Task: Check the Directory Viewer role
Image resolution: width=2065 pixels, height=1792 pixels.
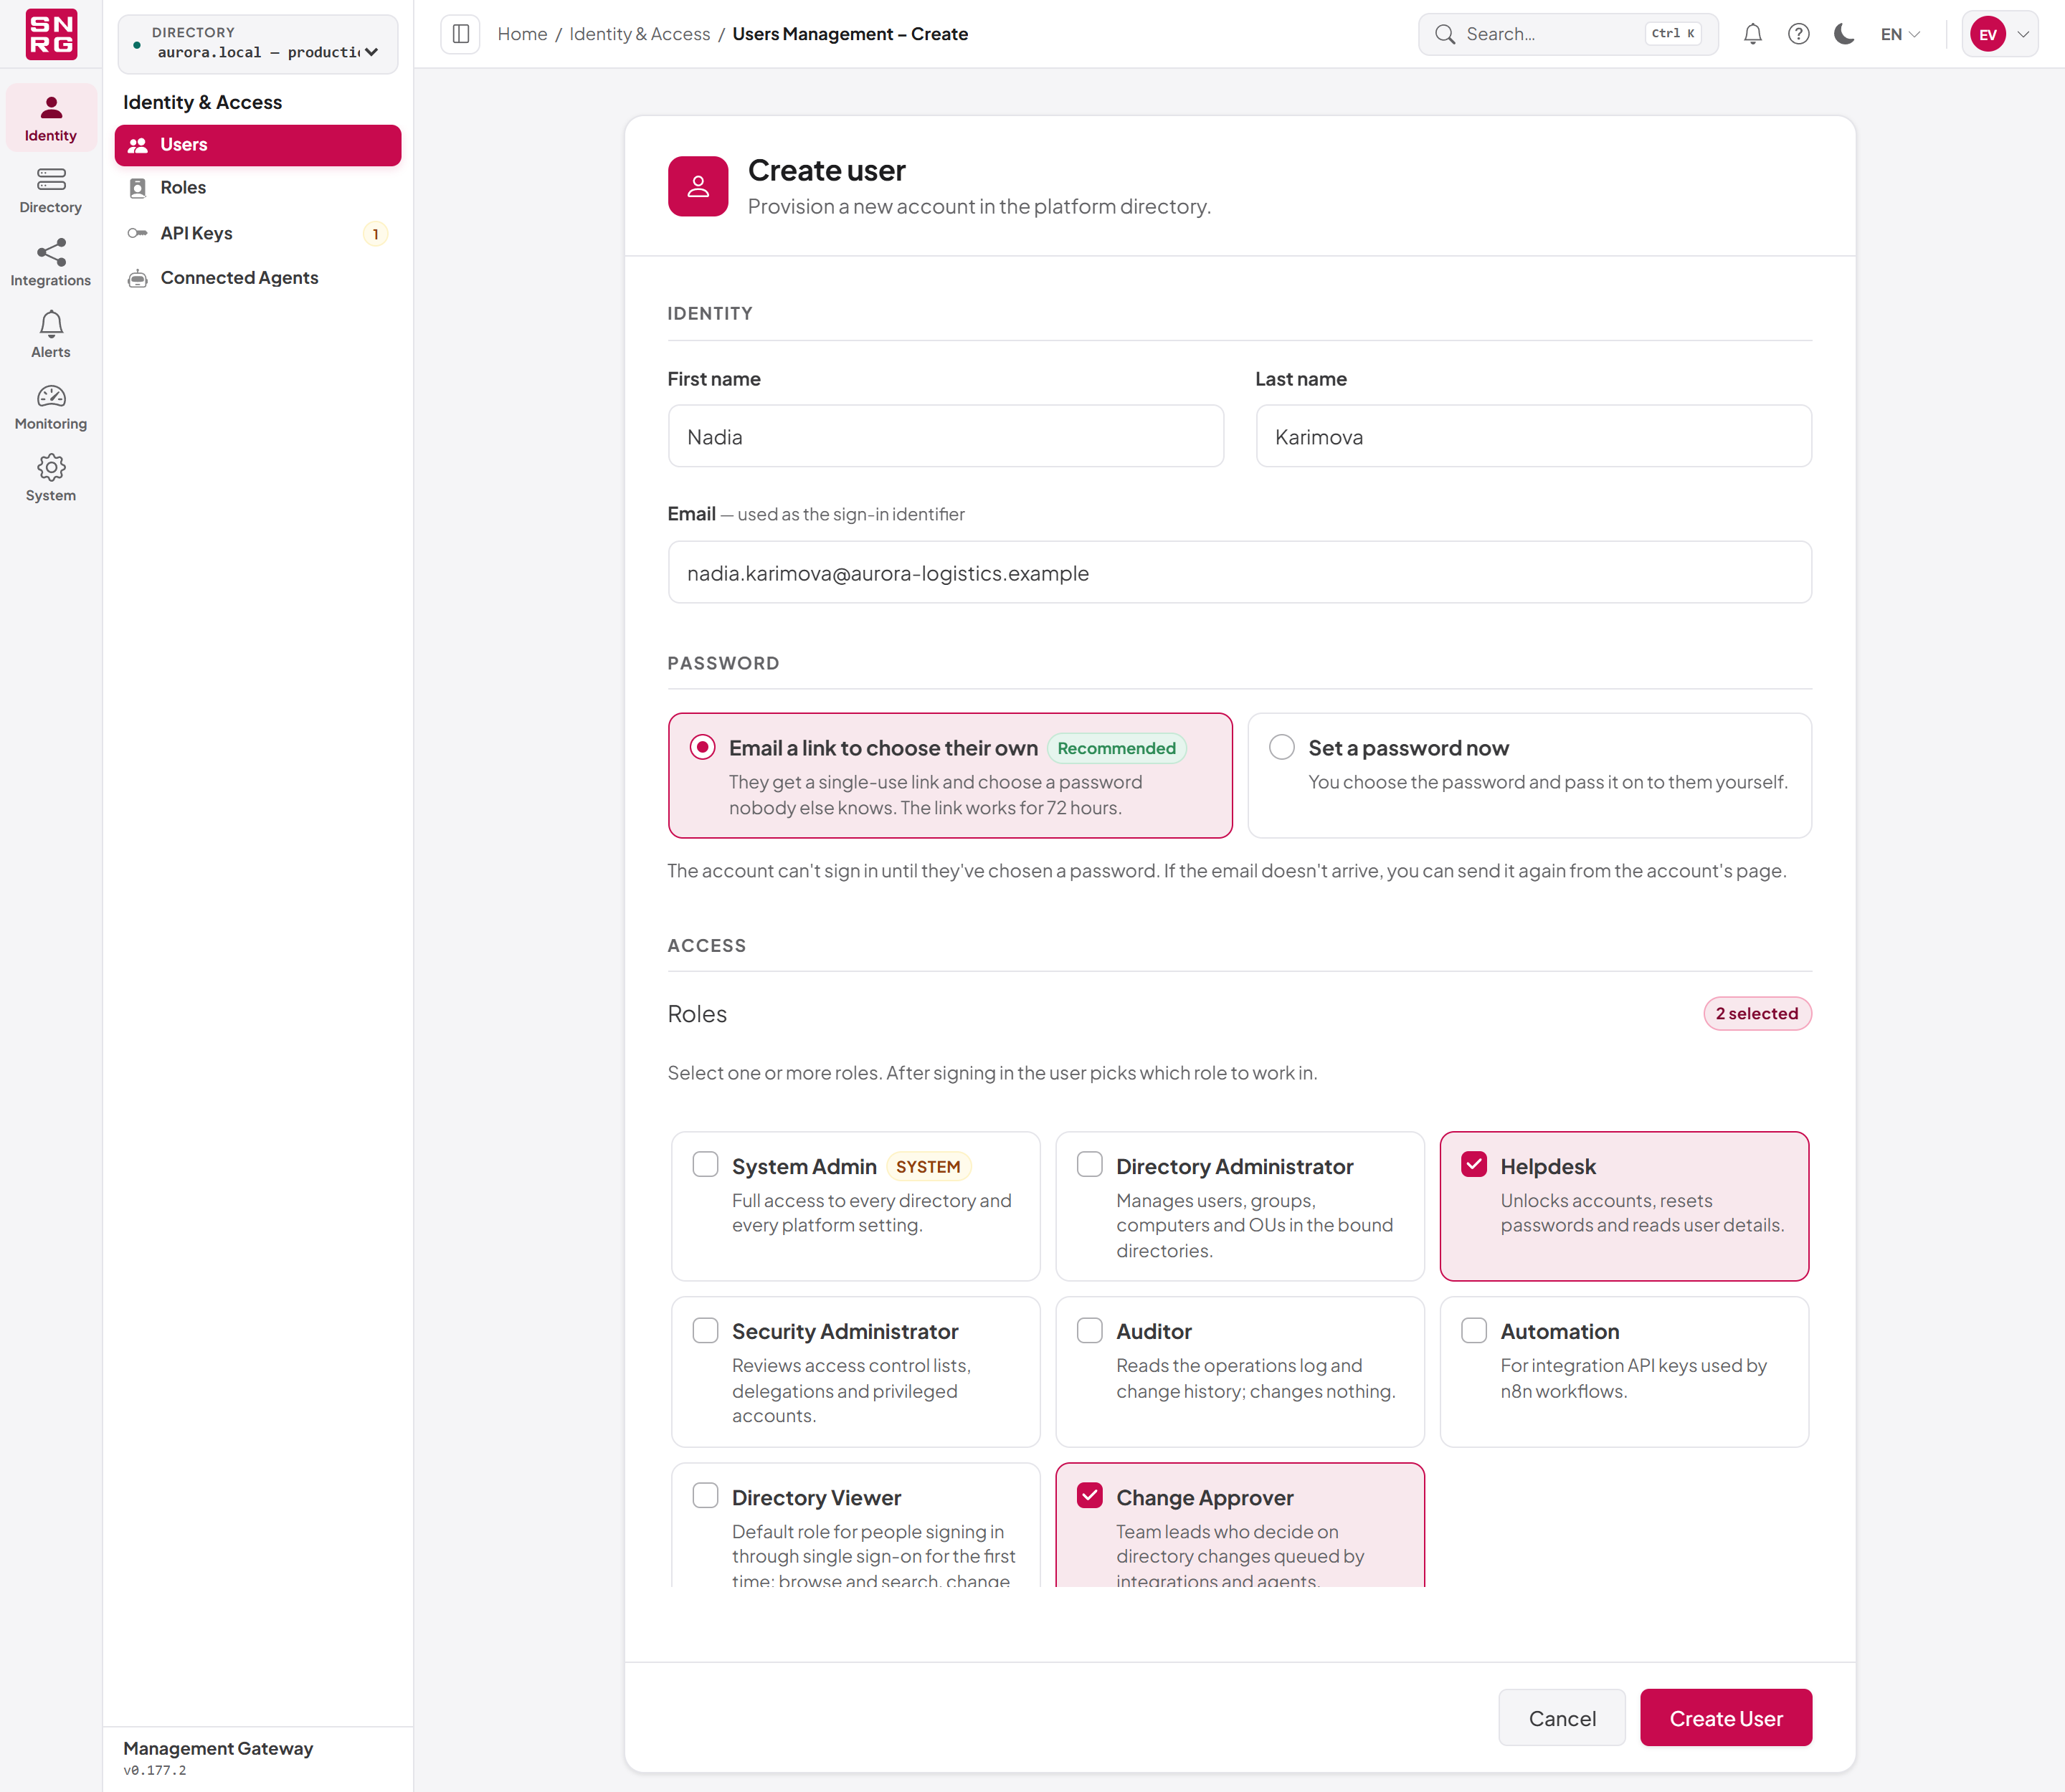Action: (x=706, y=1496)
